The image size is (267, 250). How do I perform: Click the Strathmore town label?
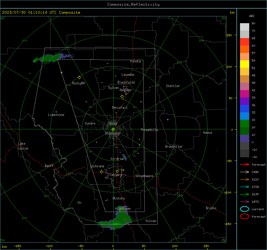(144, 176)
